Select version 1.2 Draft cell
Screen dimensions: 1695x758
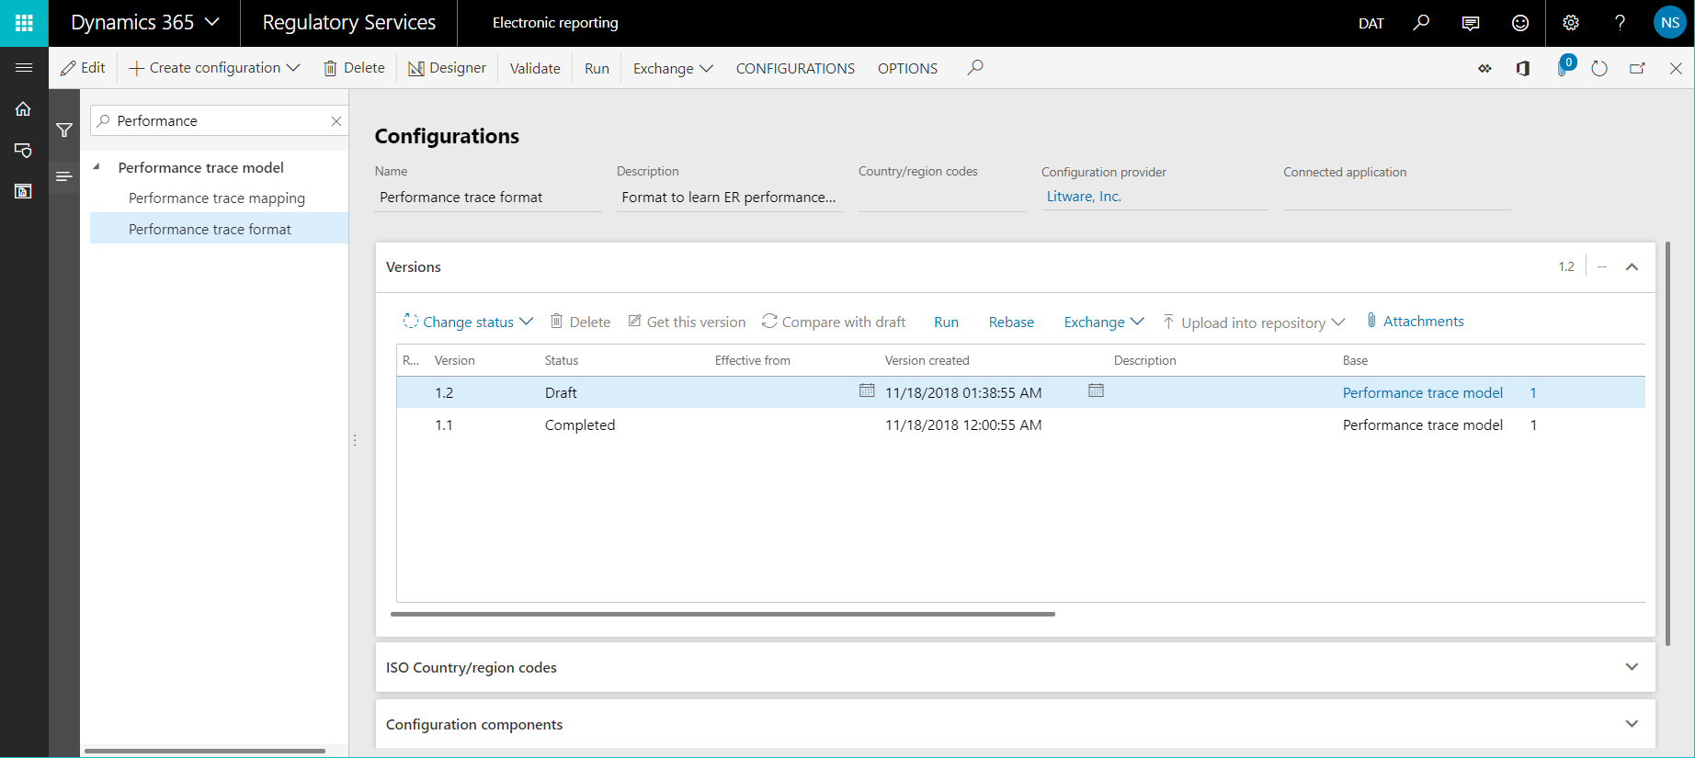click(561, 392)
